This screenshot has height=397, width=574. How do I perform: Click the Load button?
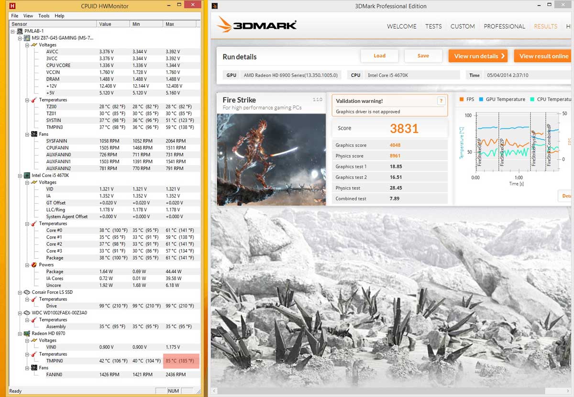point(379,56)
